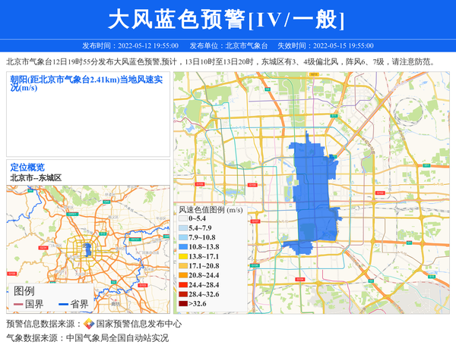The height and width of the screenshot is (357, 456).
Task: Click the 朝阳 当地风速实况 heading
Action: pyautogui.click(x=87, y=83)
